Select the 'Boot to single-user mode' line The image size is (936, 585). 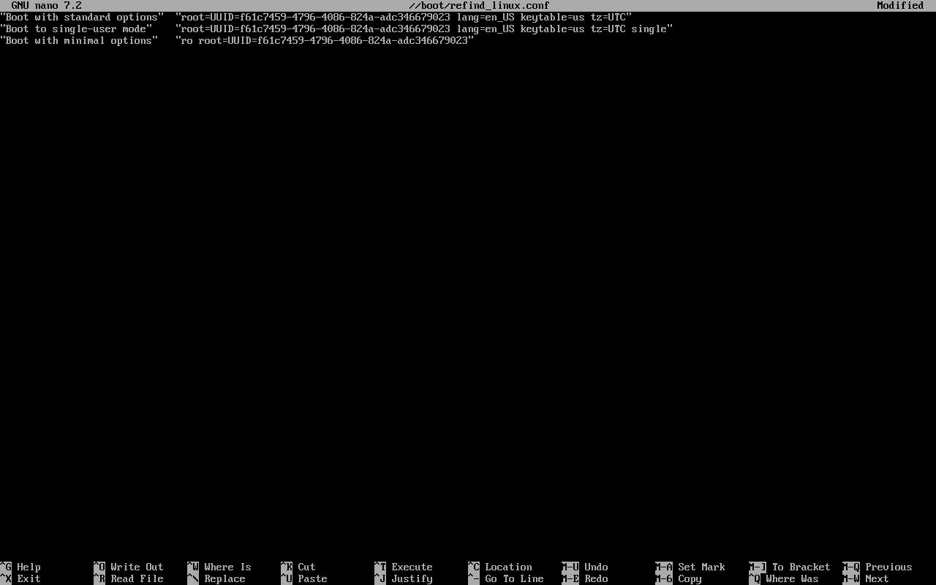click(80, 29)
